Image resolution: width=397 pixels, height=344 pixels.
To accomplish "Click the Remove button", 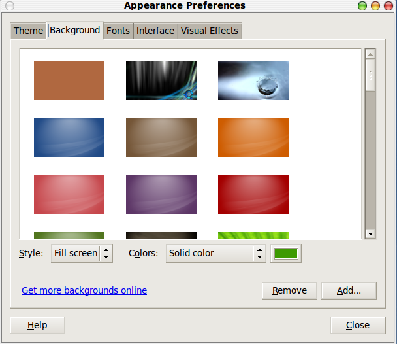I will (x=289, y=290).
